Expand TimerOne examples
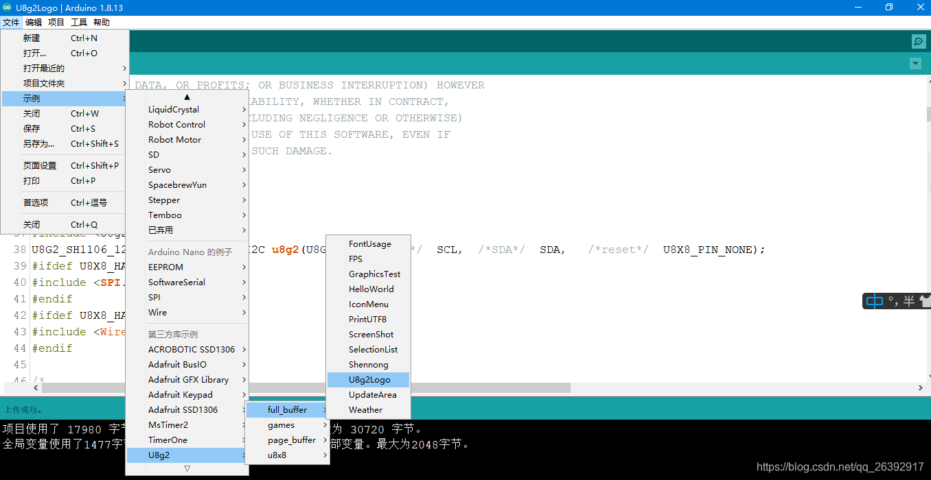Image resolution: width=931 pixels, height=480 pixels. tap(187, 440)
